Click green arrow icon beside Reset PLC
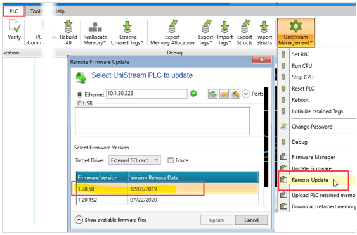This screenshot has width=357, height=235. 283,89
